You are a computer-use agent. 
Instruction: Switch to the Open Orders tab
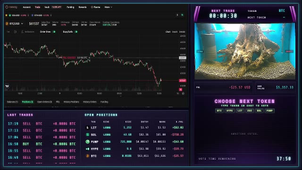pos(44,102)
